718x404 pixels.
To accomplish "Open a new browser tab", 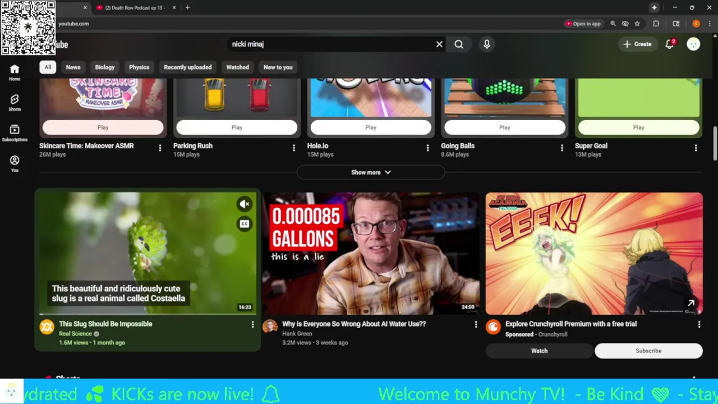I will pyautogui.click(x=187, y=8).
